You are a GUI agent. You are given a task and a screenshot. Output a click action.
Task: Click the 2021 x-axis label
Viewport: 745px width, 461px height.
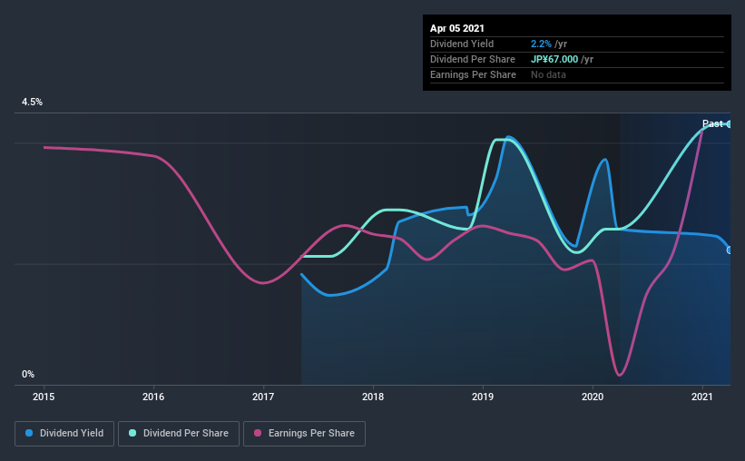[702, 397]
